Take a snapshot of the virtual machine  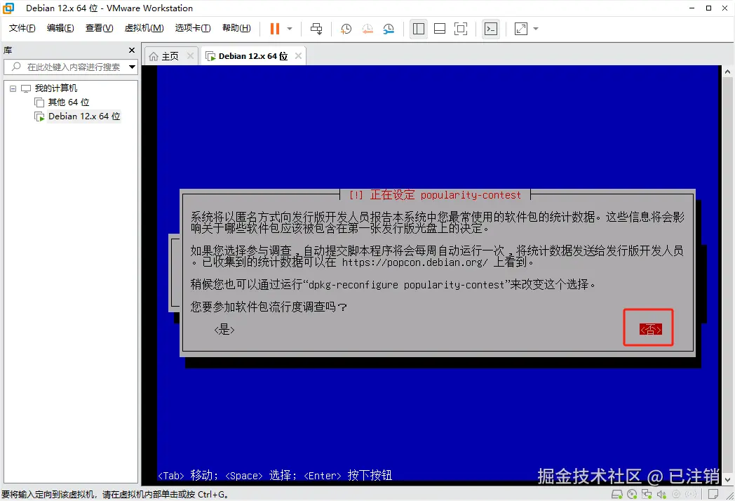point(346,29)
